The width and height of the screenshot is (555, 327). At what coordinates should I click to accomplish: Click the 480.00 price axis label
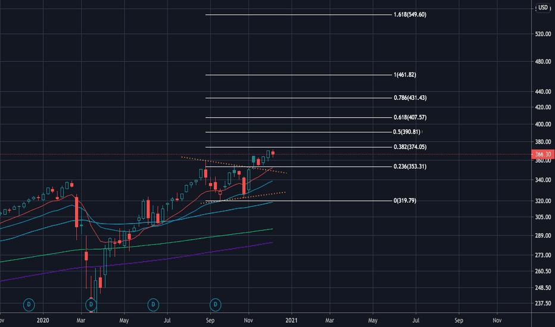pyautogui.click(x=543, y=61)
